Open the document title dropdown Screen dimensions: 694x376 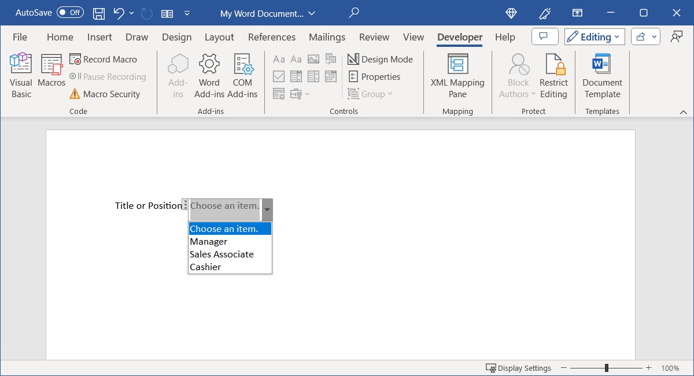tap(311, 13)
